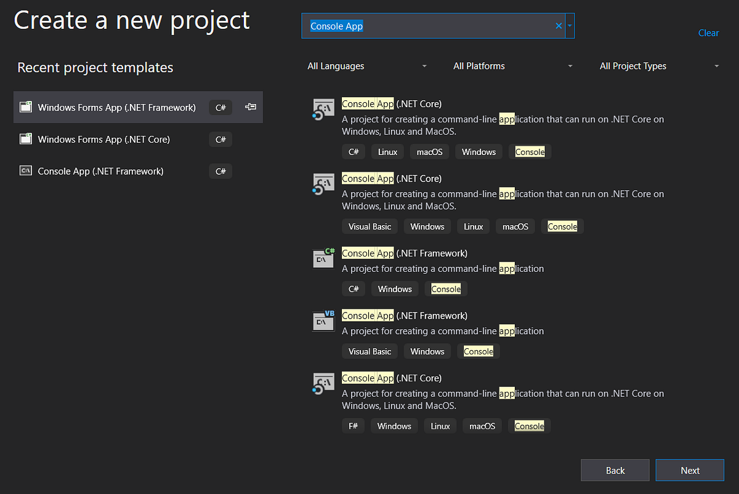The width and height of the screenshot is (739, 494).
Task: Click the Console tag on the C# Framework result
Action: pos(446,289)
